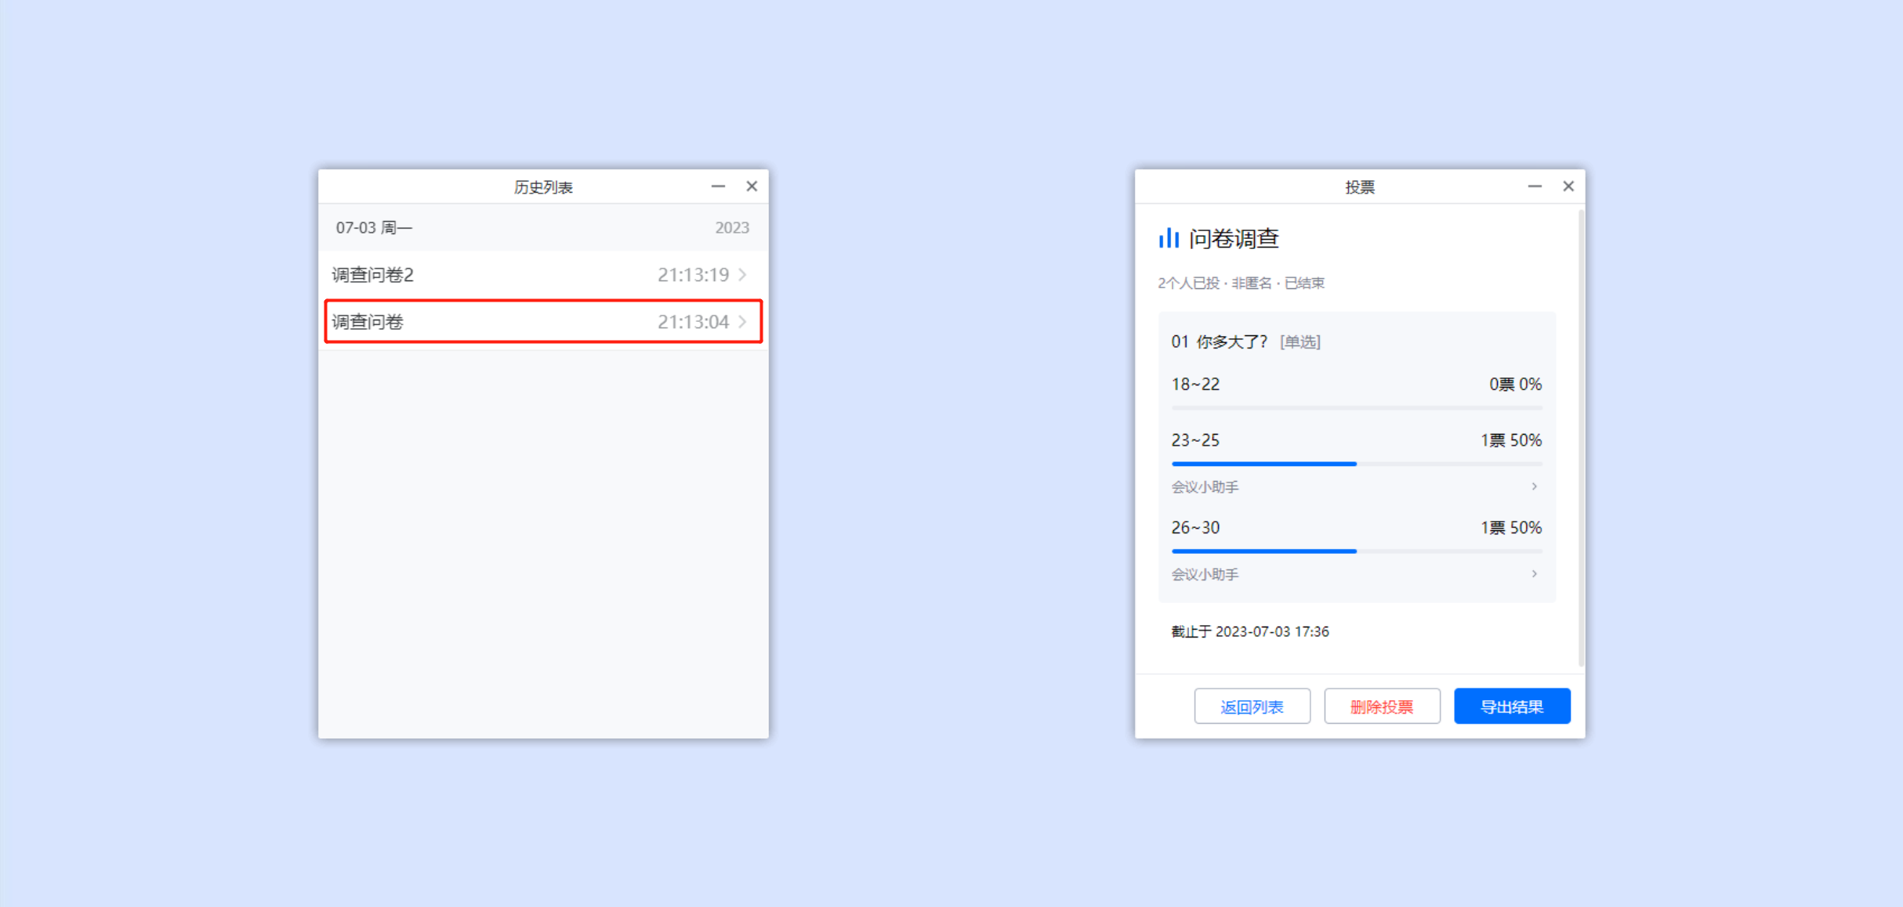
Task: Click the bar chart icon beside 问卷调查
Action: tap(1169, 238)
